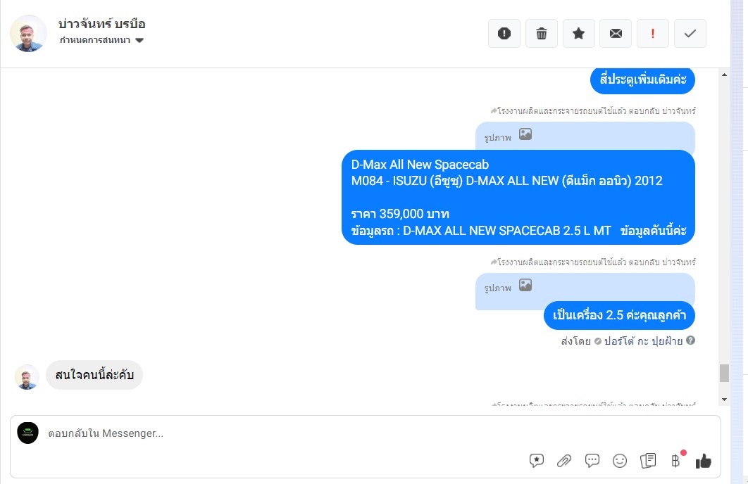Open payment request baht icon
The image size is (748, 484).
(676, 460)
